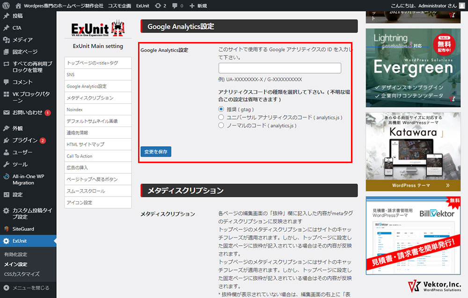Select ユニバーサル アナリティクスのコード radio option
This screenshot has width=468, height=298.
[x=221, y=117]
